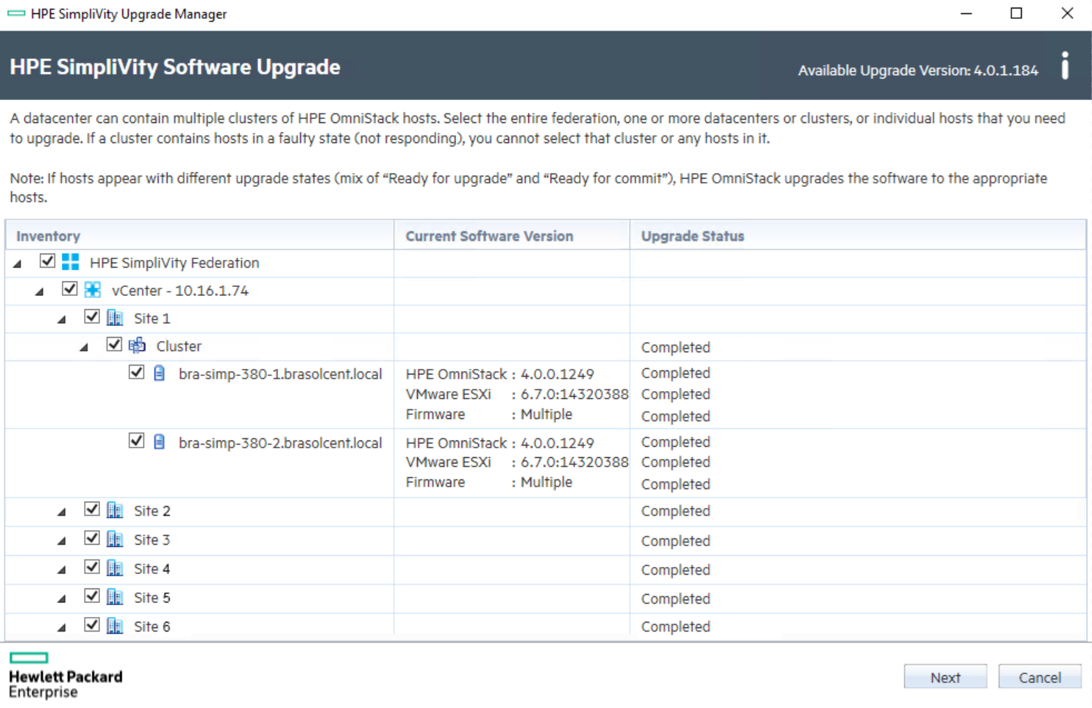Click the bra-simp-380-1 host icon
Viewport: 1092px width, 708px height.
tap(159, 373)
